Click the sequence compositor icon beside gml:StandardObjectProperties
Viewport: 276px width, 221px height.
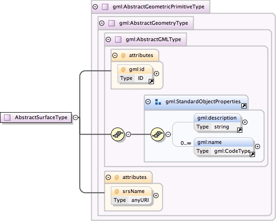coord(157,134)
